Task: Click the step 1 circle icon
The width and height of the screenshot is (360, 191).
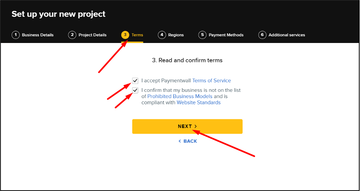Action: click(x=15, y=35)
